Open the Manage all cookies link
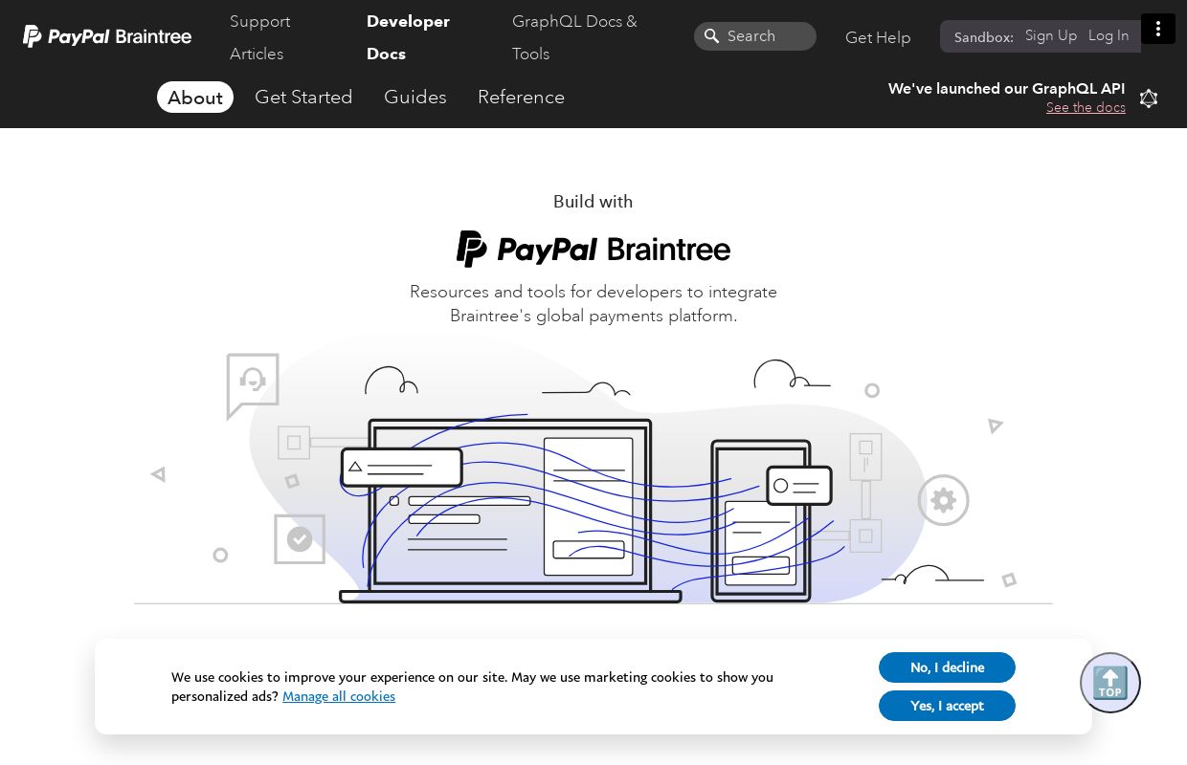The width and height of the screenshot is (1187, 765). (x=339, y=696)
